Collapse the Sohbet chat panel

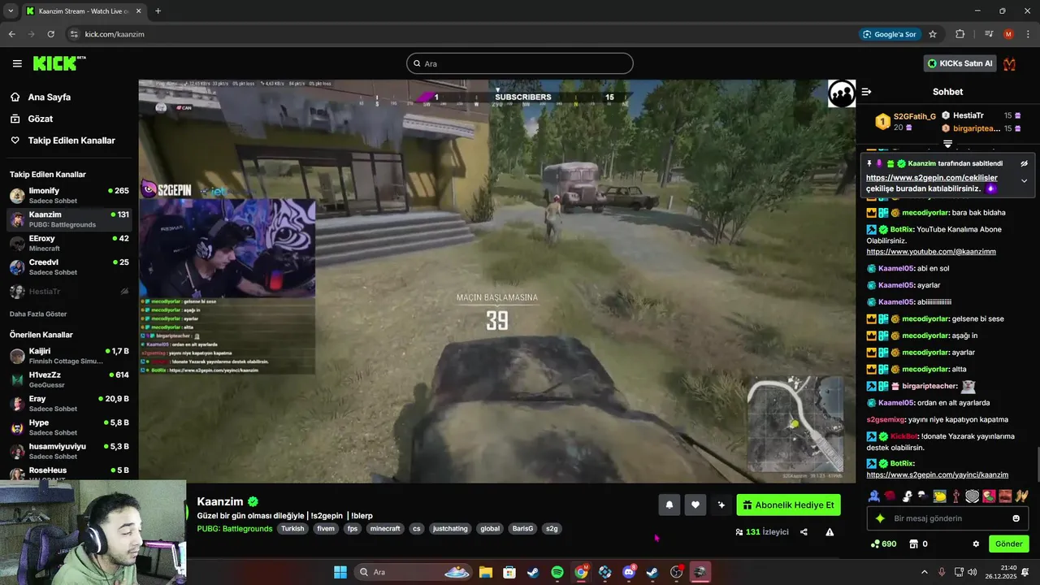click(866, 92)
